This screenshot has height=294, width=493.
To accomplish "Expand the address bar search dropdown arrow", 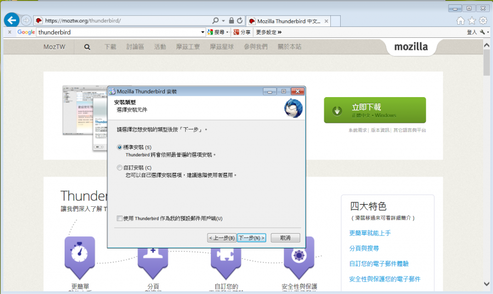I will click(x=223, y=21).
